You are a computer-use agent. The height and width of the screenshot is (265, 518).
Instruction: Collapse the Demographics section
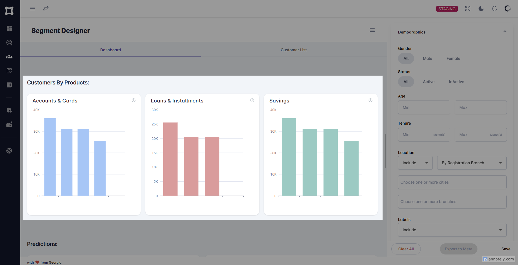505,31
